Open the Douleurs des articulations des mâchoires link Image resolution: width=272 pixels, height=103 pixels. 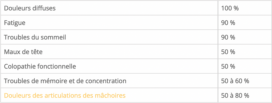point(65,96)
